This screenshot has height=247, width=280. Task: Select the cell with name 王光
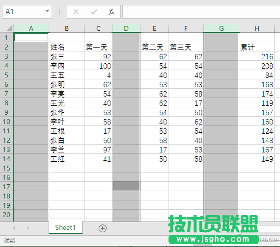coord(67,103)
